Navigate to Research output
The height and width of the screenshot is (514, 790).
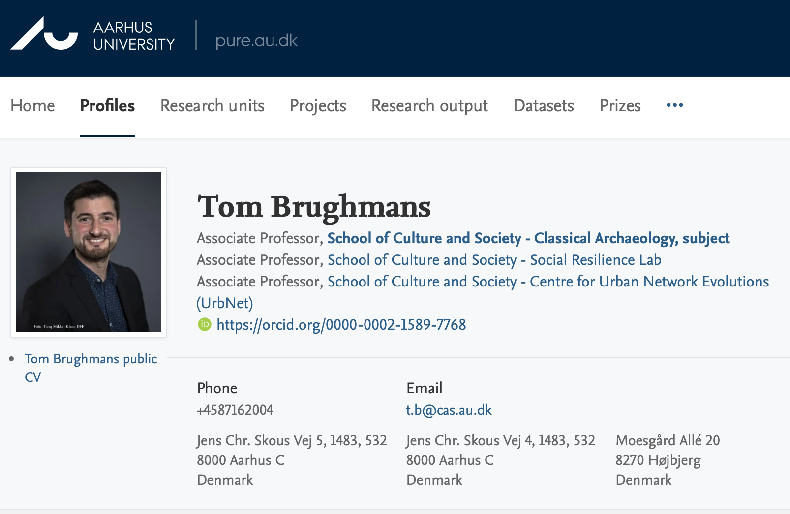coord(429,106)
